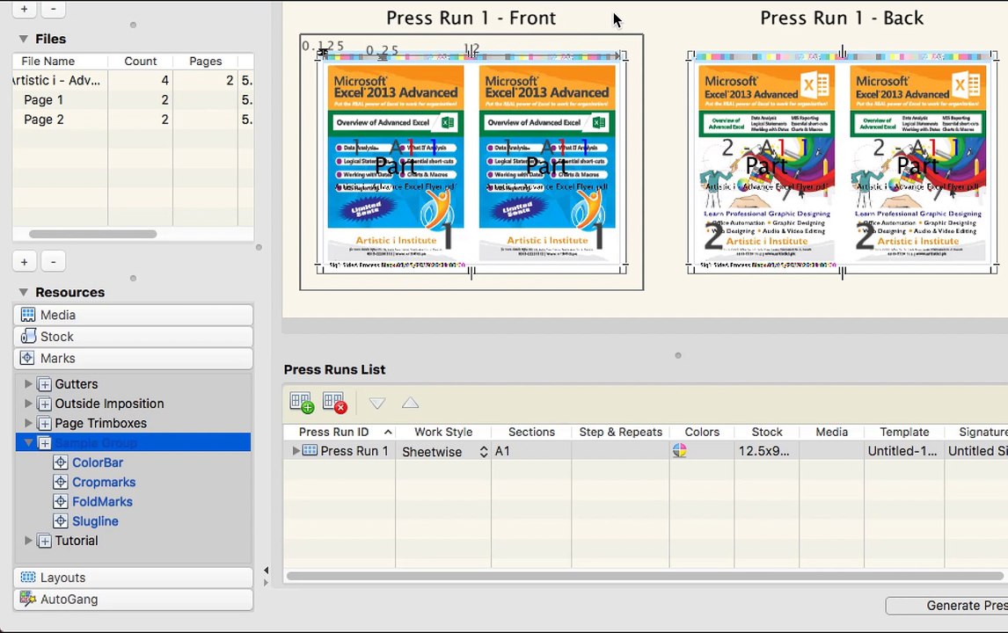This screenshot has height=633, width=1008.
Task: Select the Press Run 1 - Front sheet preview
Action: (471, 162)
